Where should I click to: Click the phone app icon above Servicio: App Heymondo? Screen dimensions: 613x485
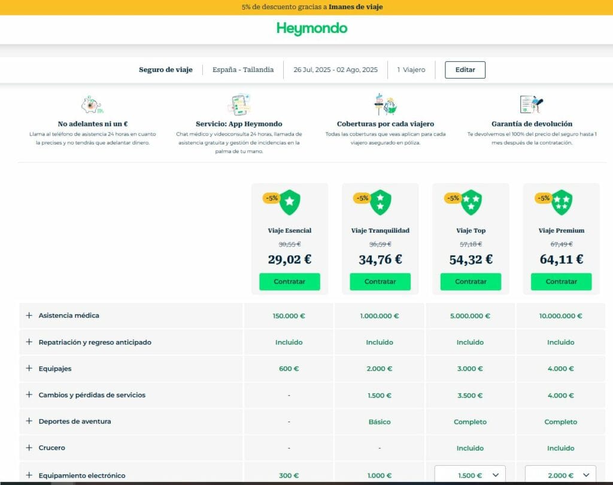click(x=239, y=104)
